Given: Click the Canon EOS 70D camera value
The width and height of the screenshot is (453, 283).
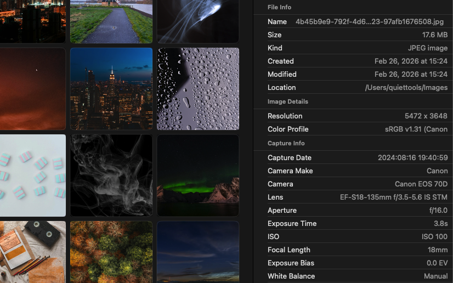Looking at the screenshot, I should pos(421,184).
